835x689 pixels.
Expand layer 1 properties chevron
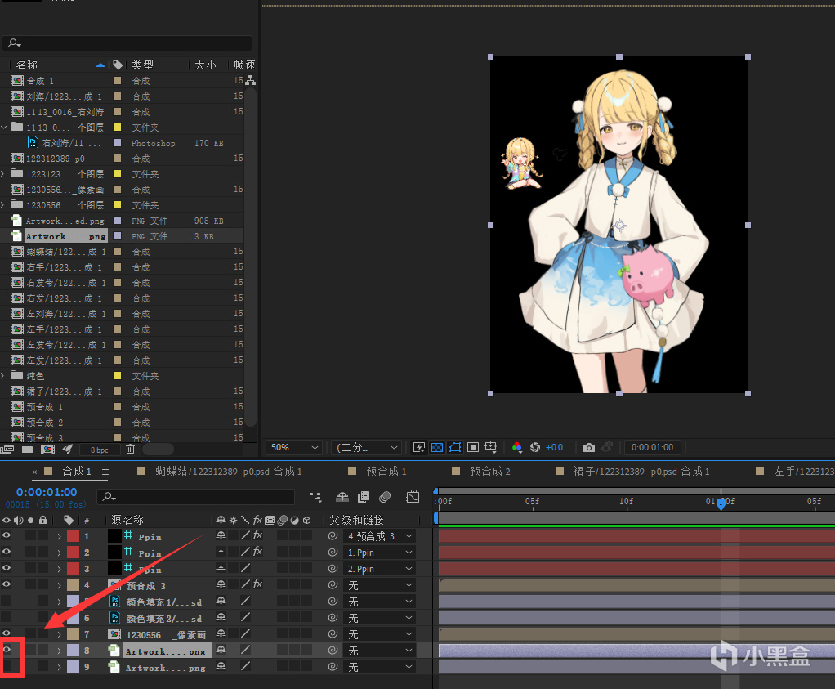(x=59, y=536)
